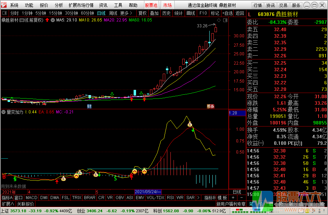Open the round dropdown beside 量变加力

point(3,112)
